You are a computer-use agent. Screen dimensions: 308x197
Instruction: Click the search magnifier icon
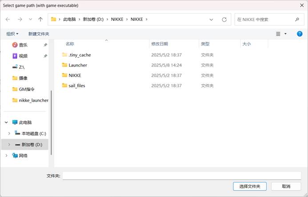click(297, 20)
